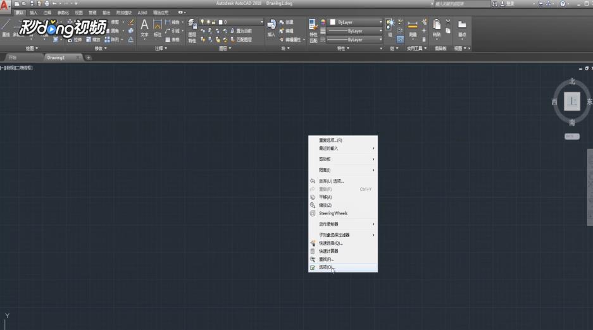The height and width of the screenshot is (330, 593).
Task: Select the Line (直线) draw tool
Action: (x=6, y=28)
